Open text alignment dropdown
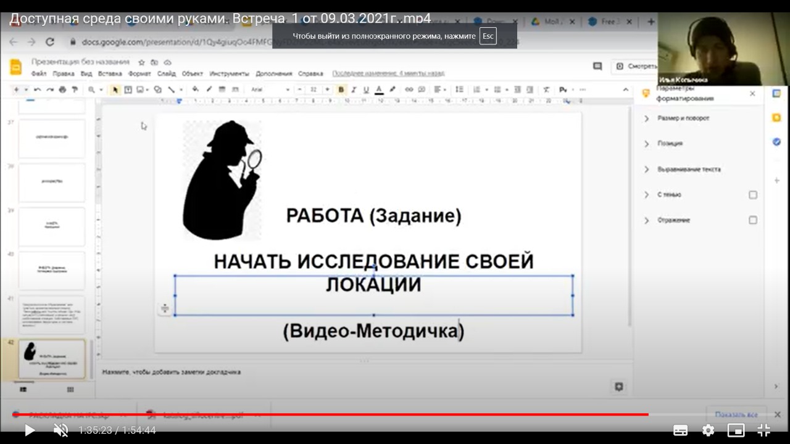This screenshot has height=444, width=790. (440, 89)
